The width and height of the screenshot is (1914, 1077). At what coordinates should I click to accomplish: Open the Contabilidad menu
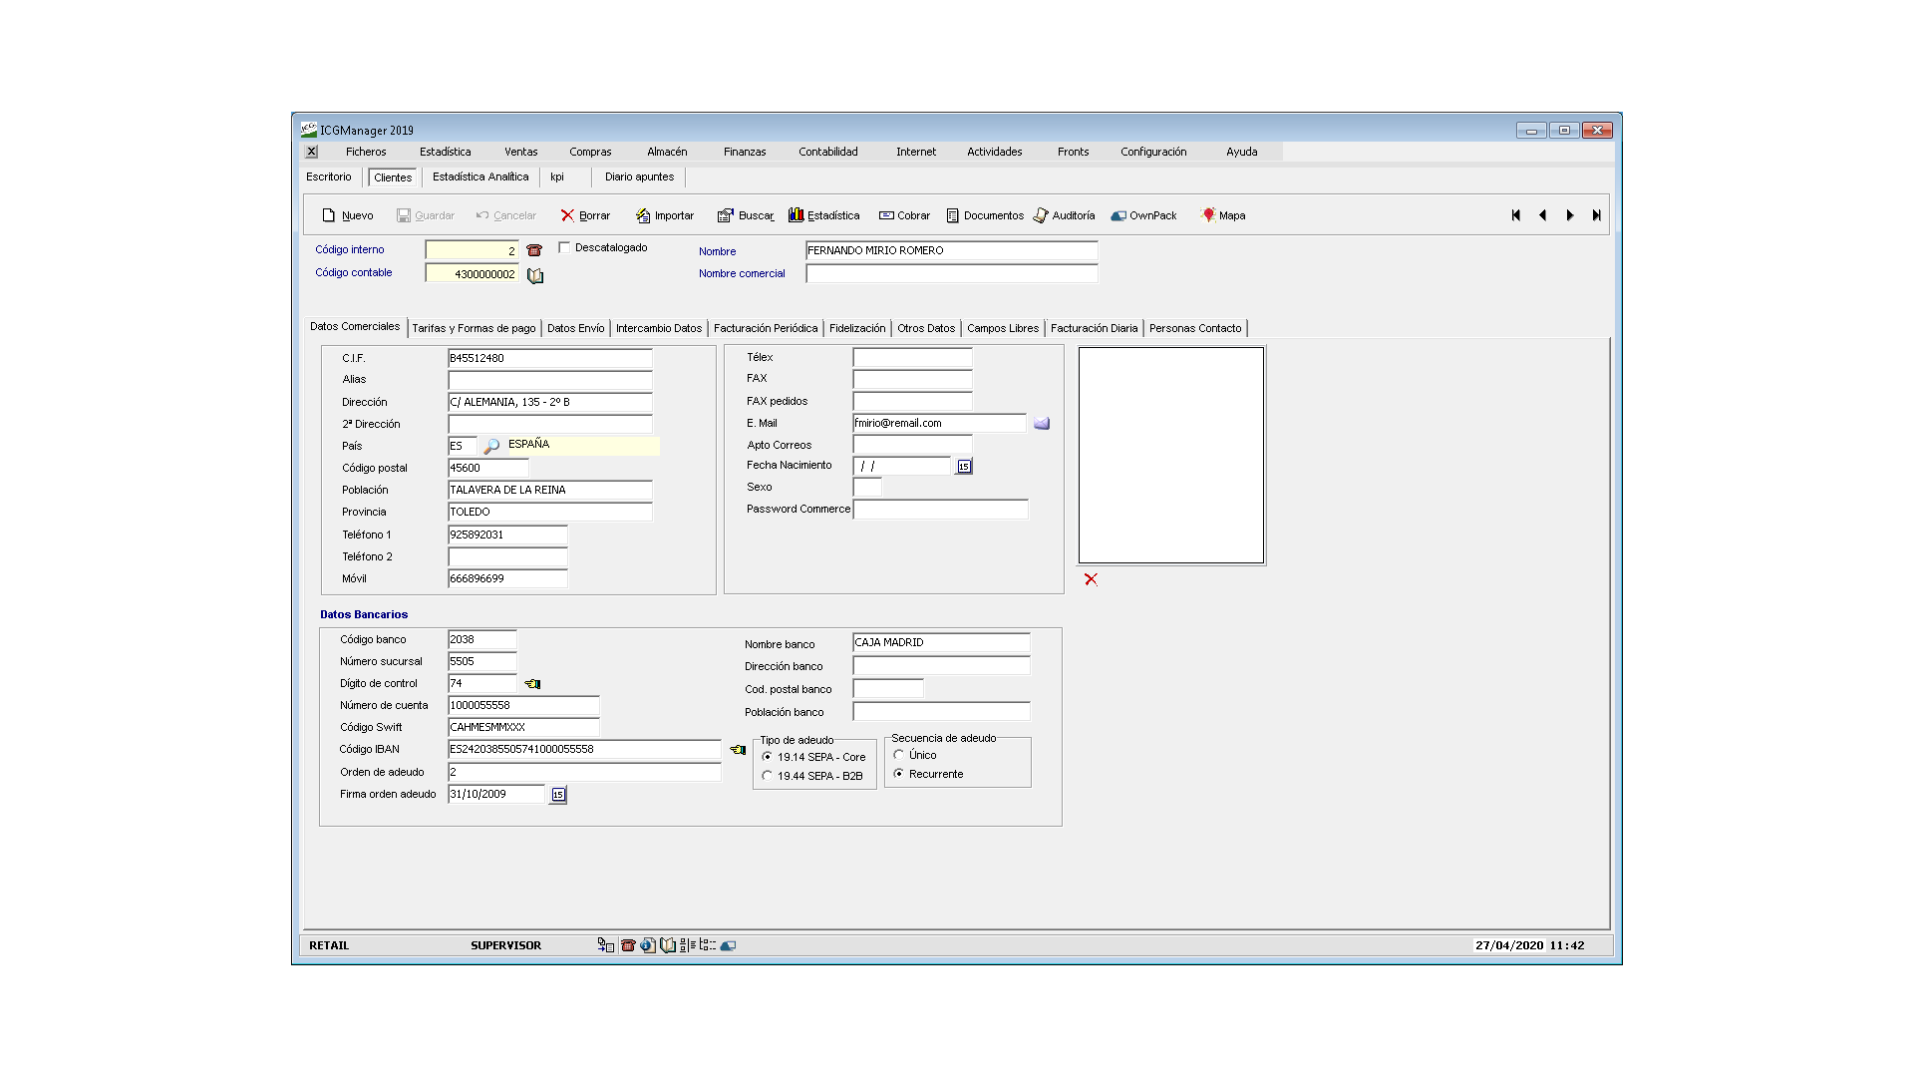(x=827, y=152)
